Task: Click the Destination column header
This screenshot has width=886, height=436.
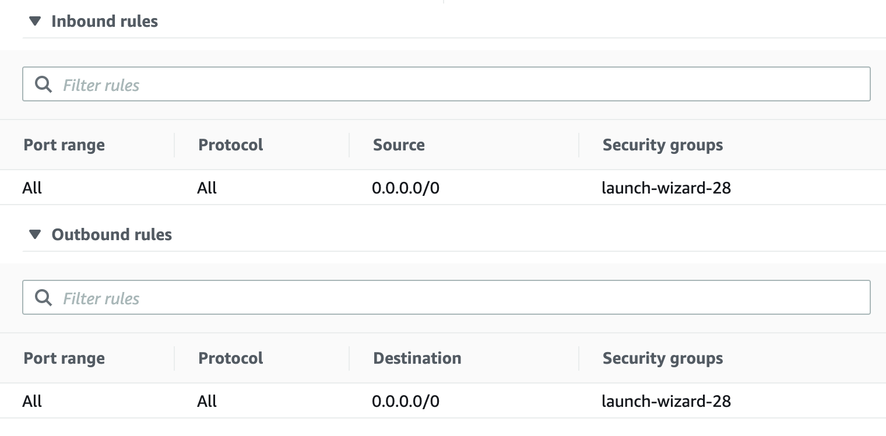Action: click(417, 358)
